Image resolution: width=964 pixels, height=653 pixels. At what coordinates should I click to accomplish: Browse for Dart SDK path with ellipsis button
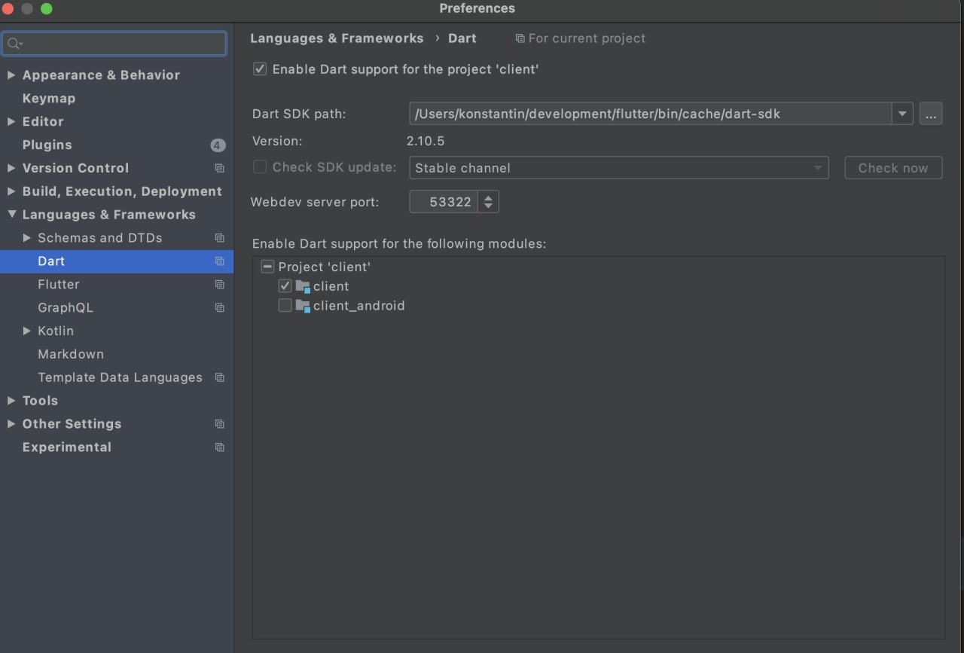pyautogui.click(x=931, y=114)
